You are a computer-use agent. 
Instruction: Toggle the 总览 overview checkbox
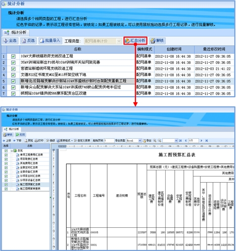(x=6, y=151)
